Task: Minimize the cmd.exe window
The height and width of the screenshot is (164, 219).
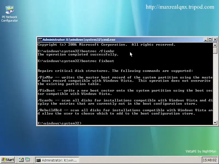Action: (206, 40)
